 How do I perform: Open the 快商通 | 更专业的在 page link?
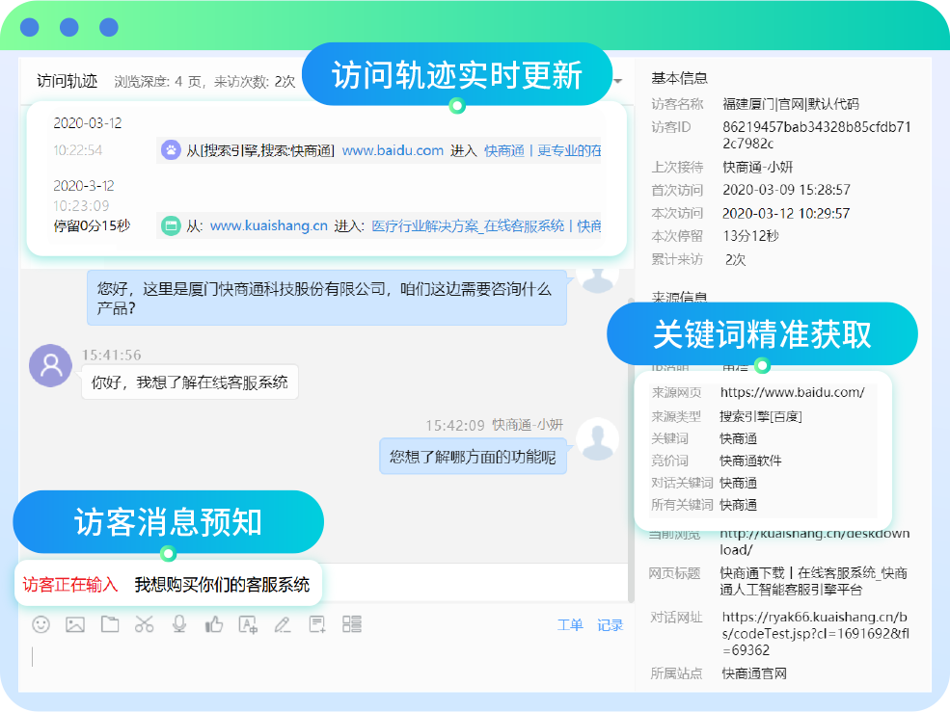click(542, 150)
